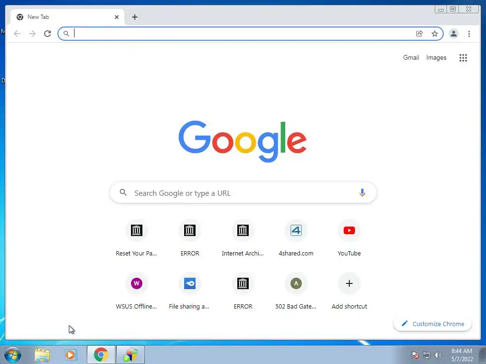This screenshot has width=486, height=364.
Task: Start voice search with the microphone icon
Action: tap(362, 192)
